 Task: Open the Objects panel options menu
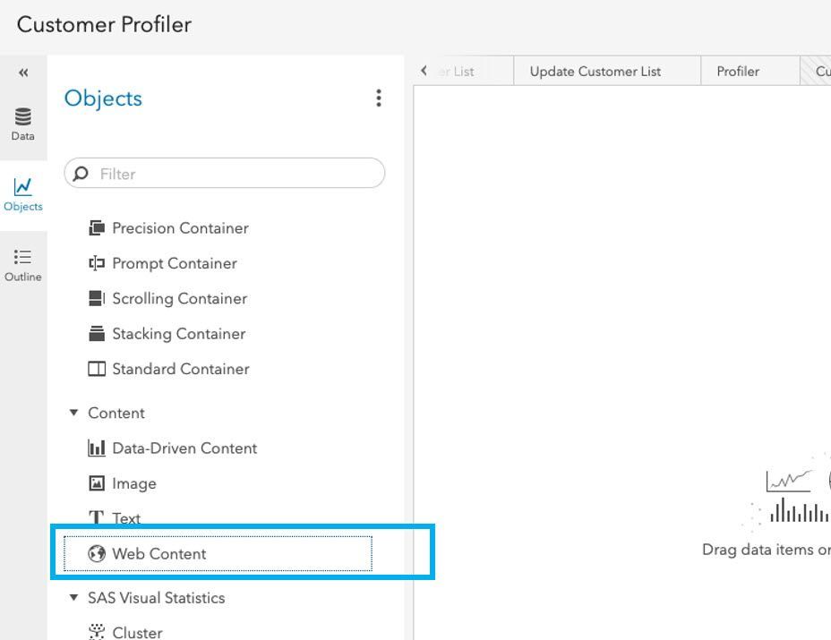(x=379, y=98)
